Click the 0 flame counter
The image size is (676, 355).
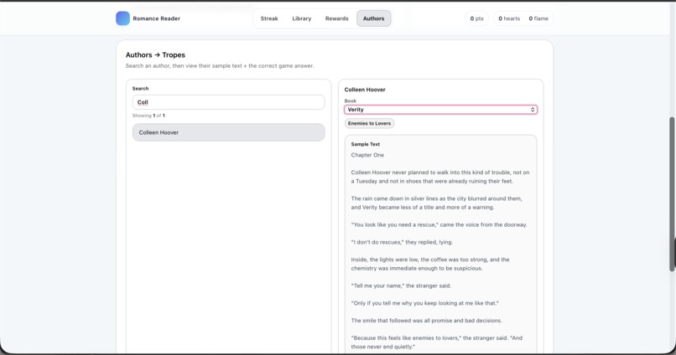tap(538, 18)
